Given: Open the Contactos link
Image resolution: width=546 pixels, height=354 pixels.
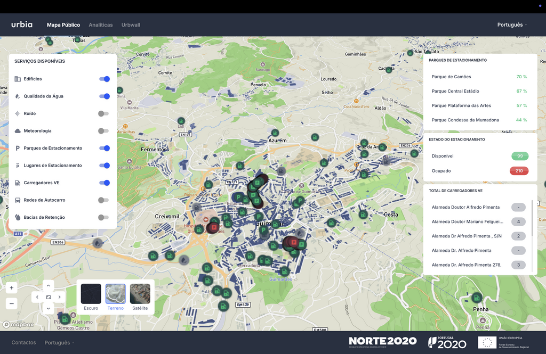Looking at the screenshot, I should point(23,343).
